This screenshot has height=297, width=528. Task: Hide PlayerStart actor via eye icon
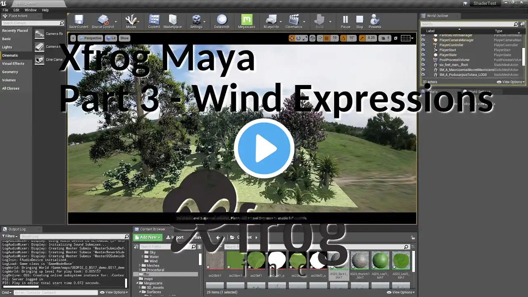click(423, 50)
